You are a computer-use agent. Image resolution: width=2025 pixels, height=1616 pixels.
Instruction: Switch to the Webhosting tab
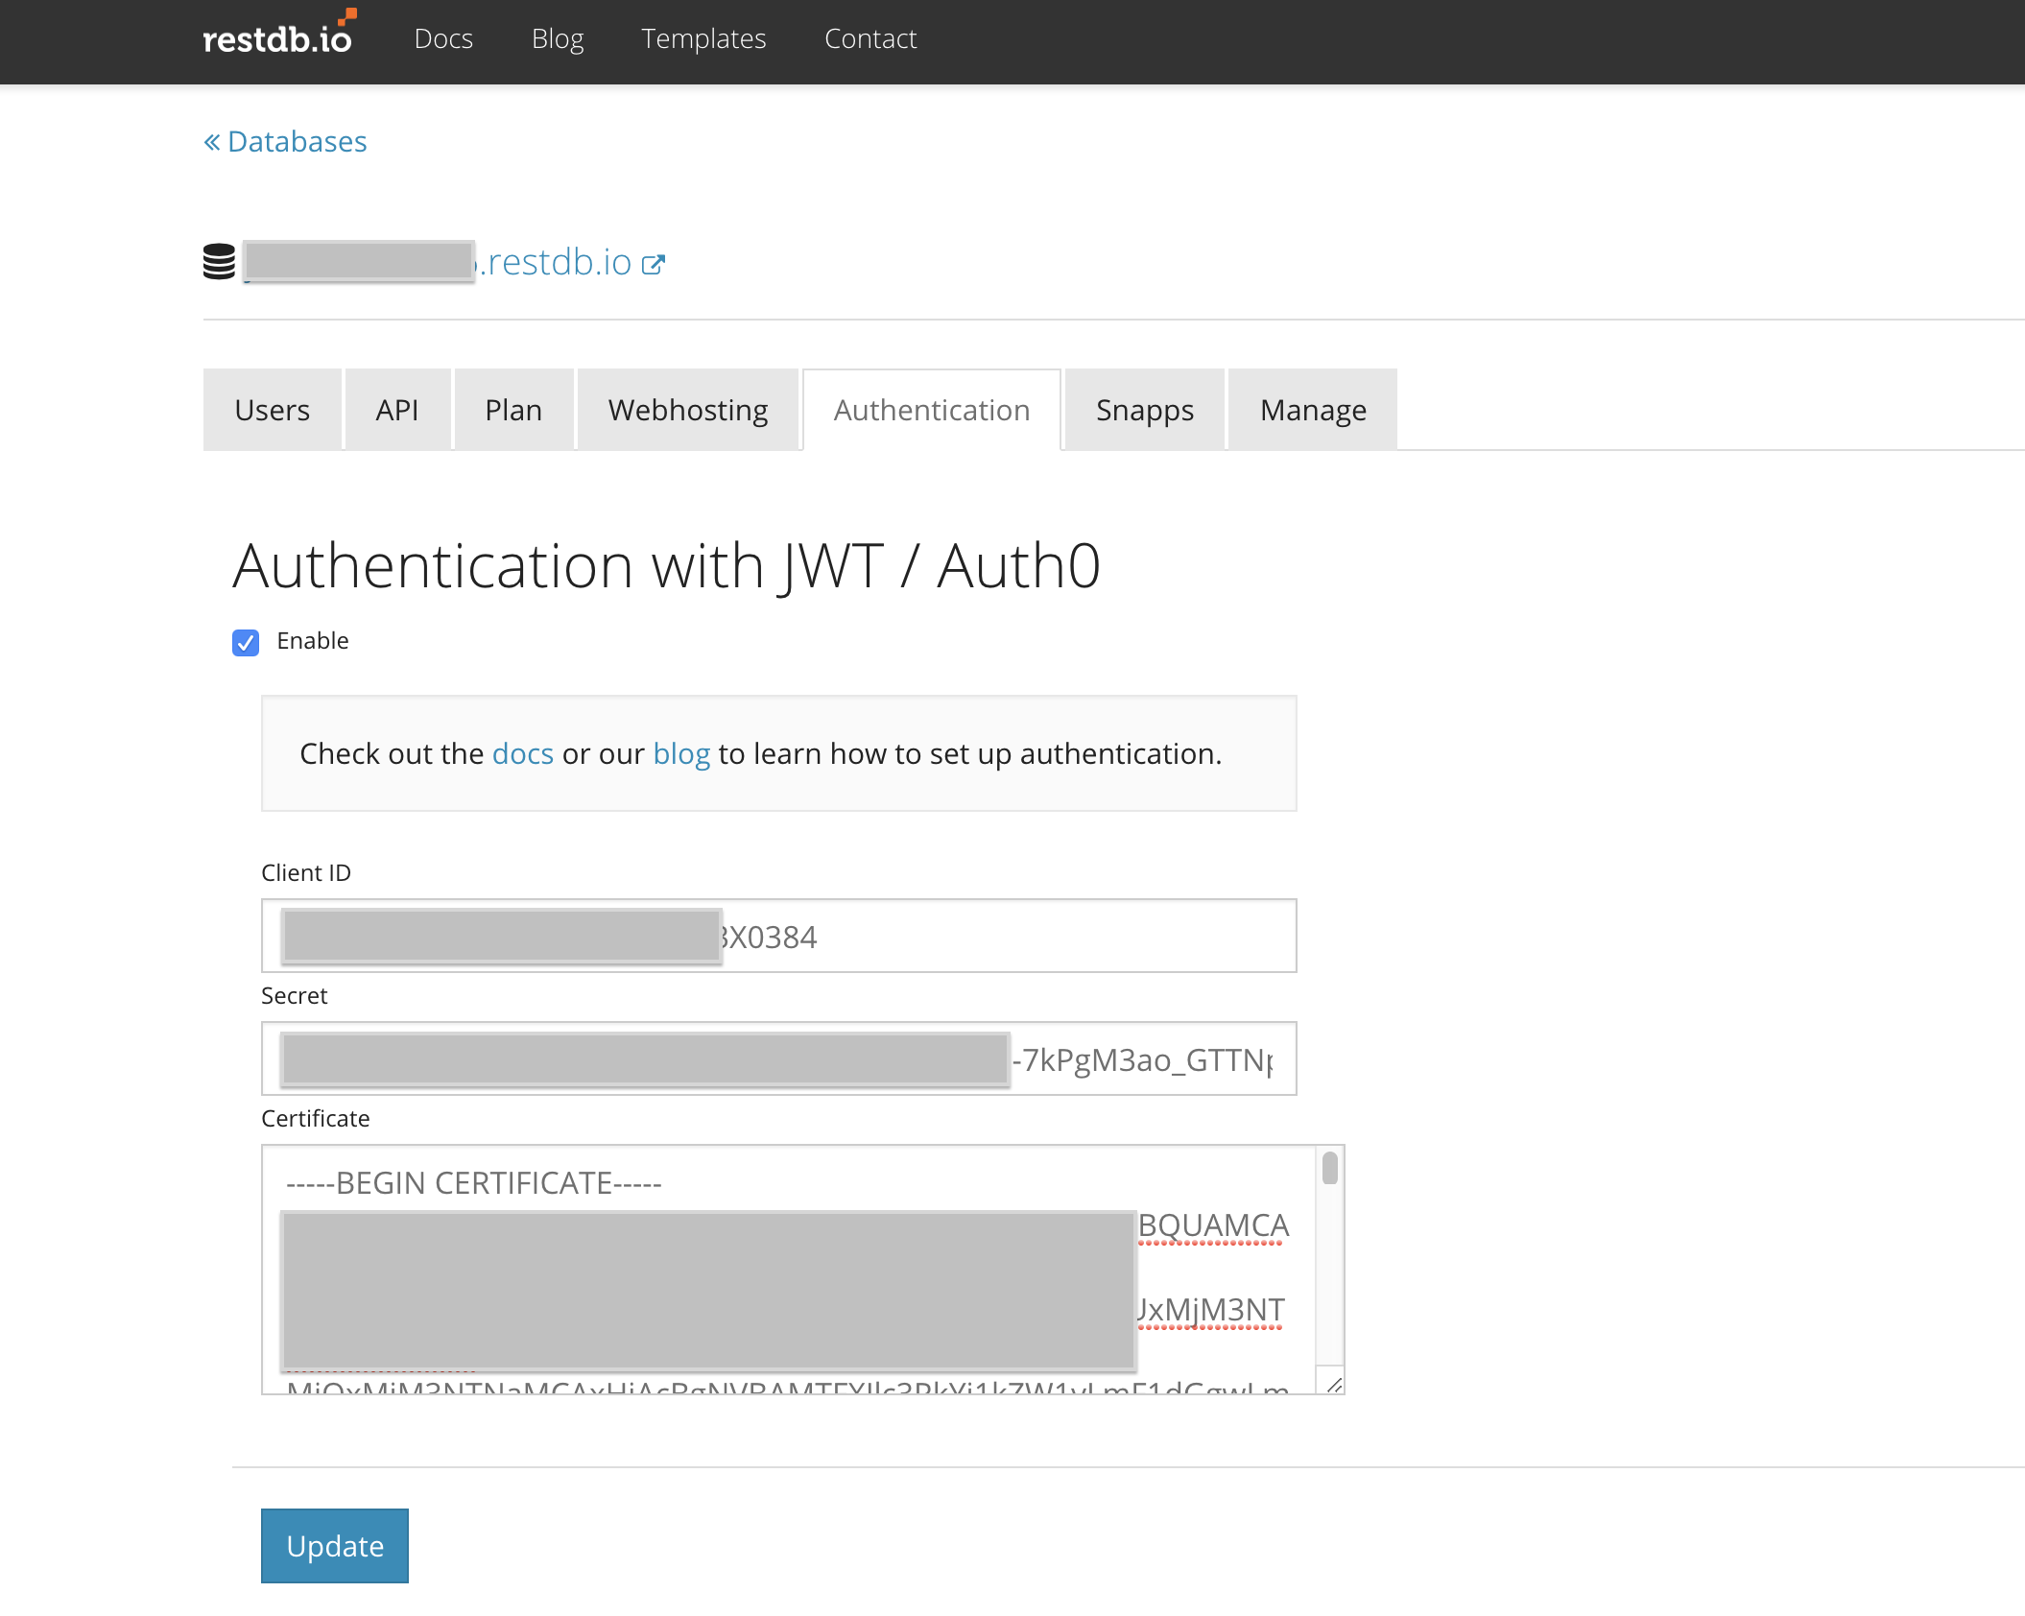(x=688, y=410)
